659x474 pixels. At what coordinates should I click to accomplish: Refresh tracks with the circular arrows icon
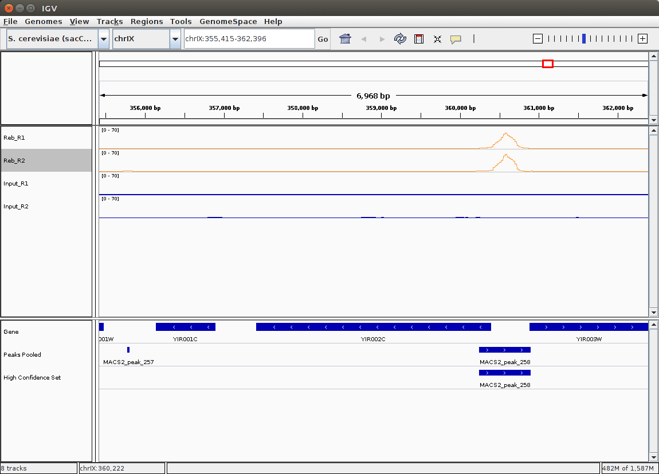(400, 38)
